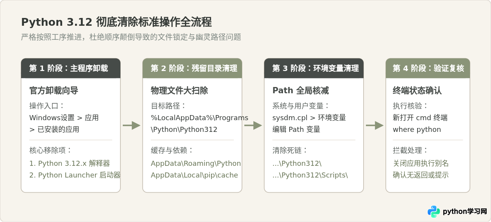Click "2. Python Launcher 启动器"
491x222 pixels.
pos(75,175)
